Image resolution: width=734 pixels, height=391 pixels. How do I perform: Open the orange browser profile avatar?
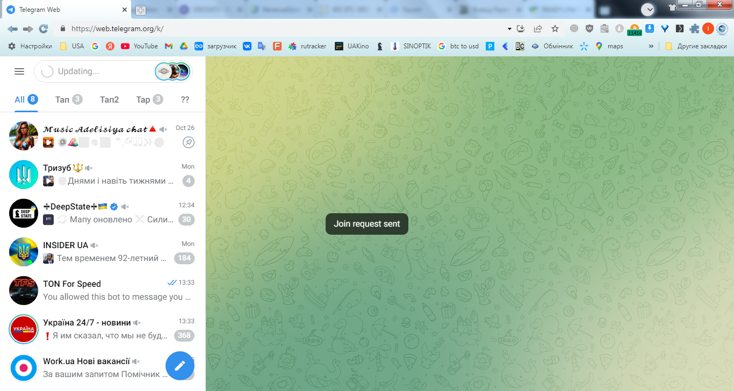pos(708,28)
